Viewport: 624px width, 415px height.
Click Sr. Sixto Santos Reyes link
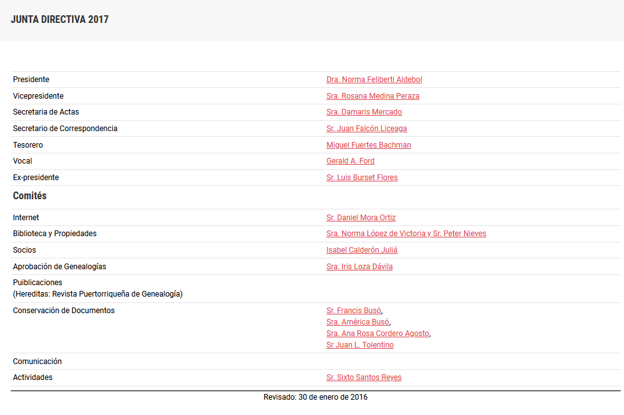[364, 377]
